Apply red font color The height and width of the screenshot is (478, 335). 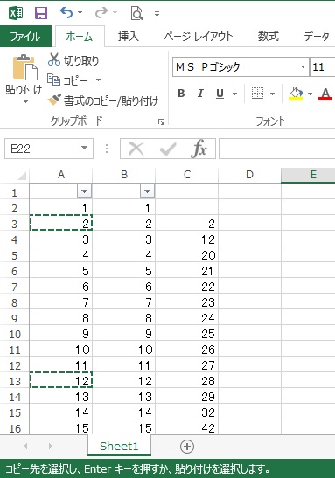point(325,94)
